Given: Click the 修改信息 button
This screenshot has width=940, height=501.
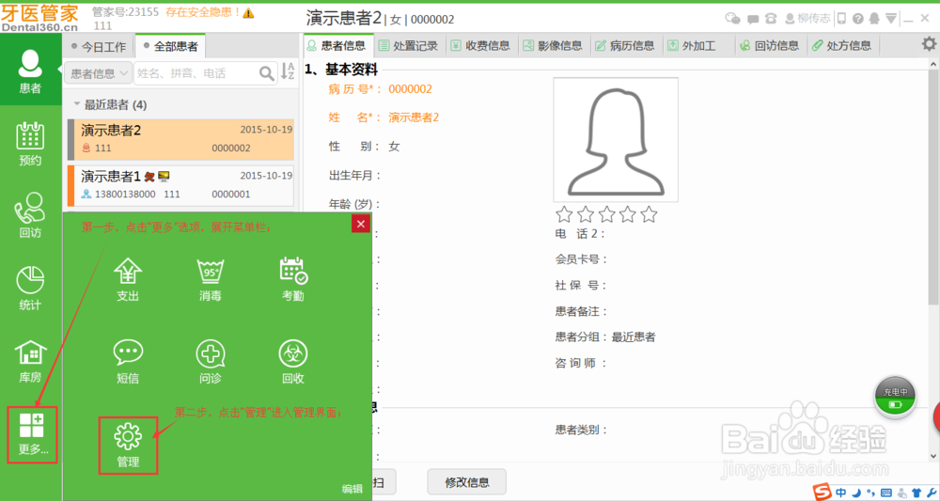Looking at the screenshot, I should 467,482.
